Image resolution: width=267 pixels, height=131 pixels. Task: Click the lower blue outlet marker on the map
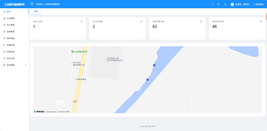pyautogui.click(x=148, y=80)
